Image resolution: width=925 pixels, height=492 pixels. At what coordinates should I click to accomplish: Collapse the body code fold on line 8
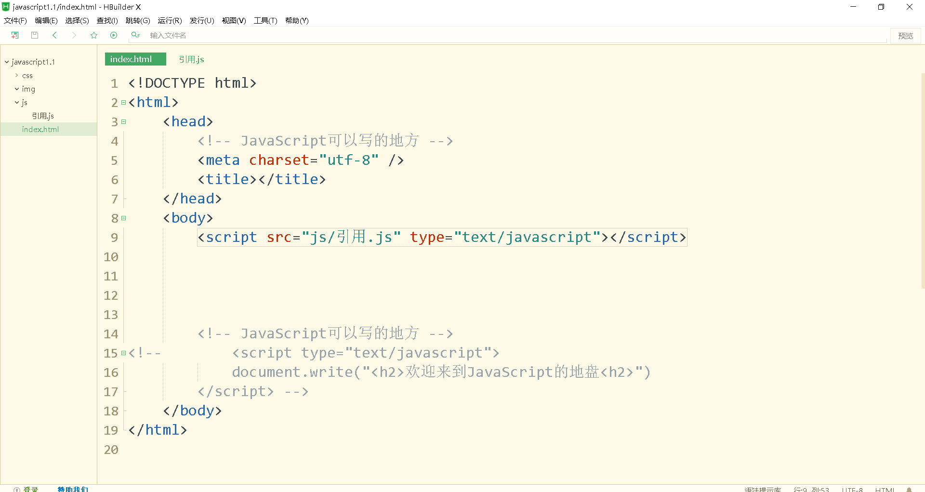123,218
